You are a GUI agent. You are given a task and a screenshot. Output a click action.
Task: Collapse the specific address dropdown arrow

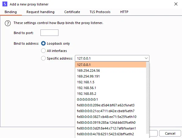(x=146, y=58)
